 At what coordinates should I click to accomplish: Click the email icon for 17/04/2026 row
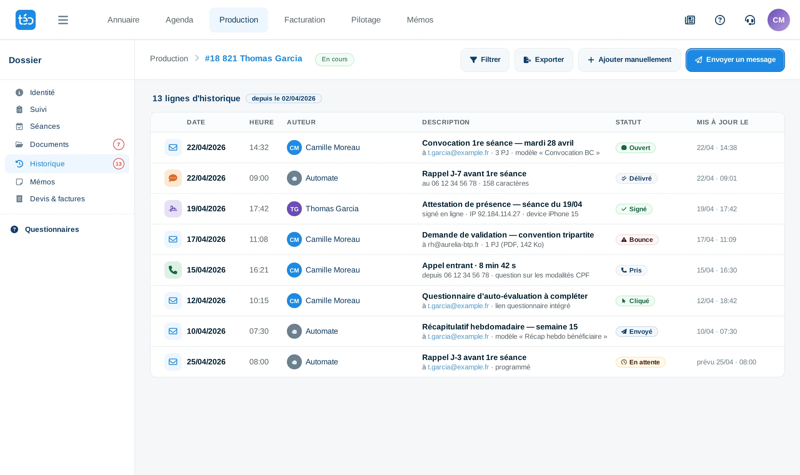tap(173, 239)
